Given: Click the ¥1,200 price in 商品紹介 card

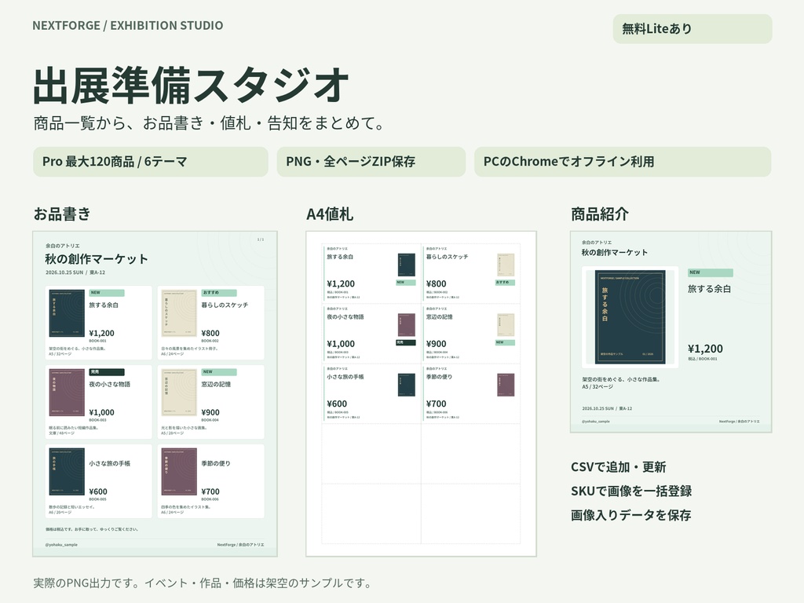Looking at the screenshot, I should click(705, 349).
